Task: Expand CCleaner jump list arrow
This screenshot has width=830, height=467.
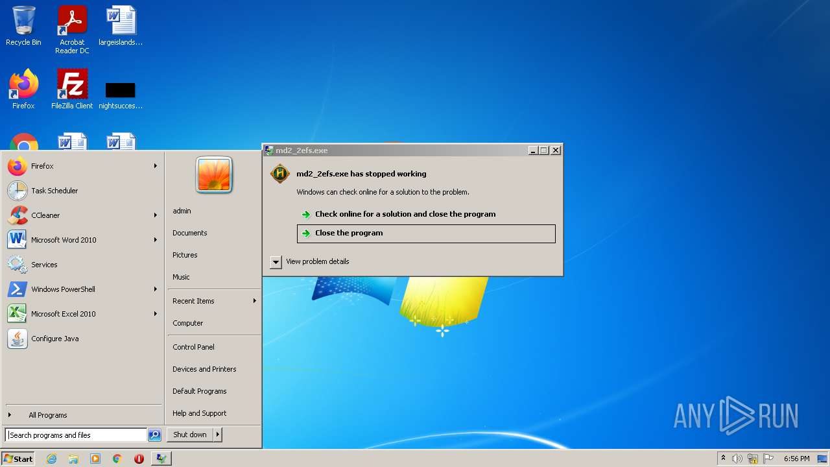Action: point(156,215)
